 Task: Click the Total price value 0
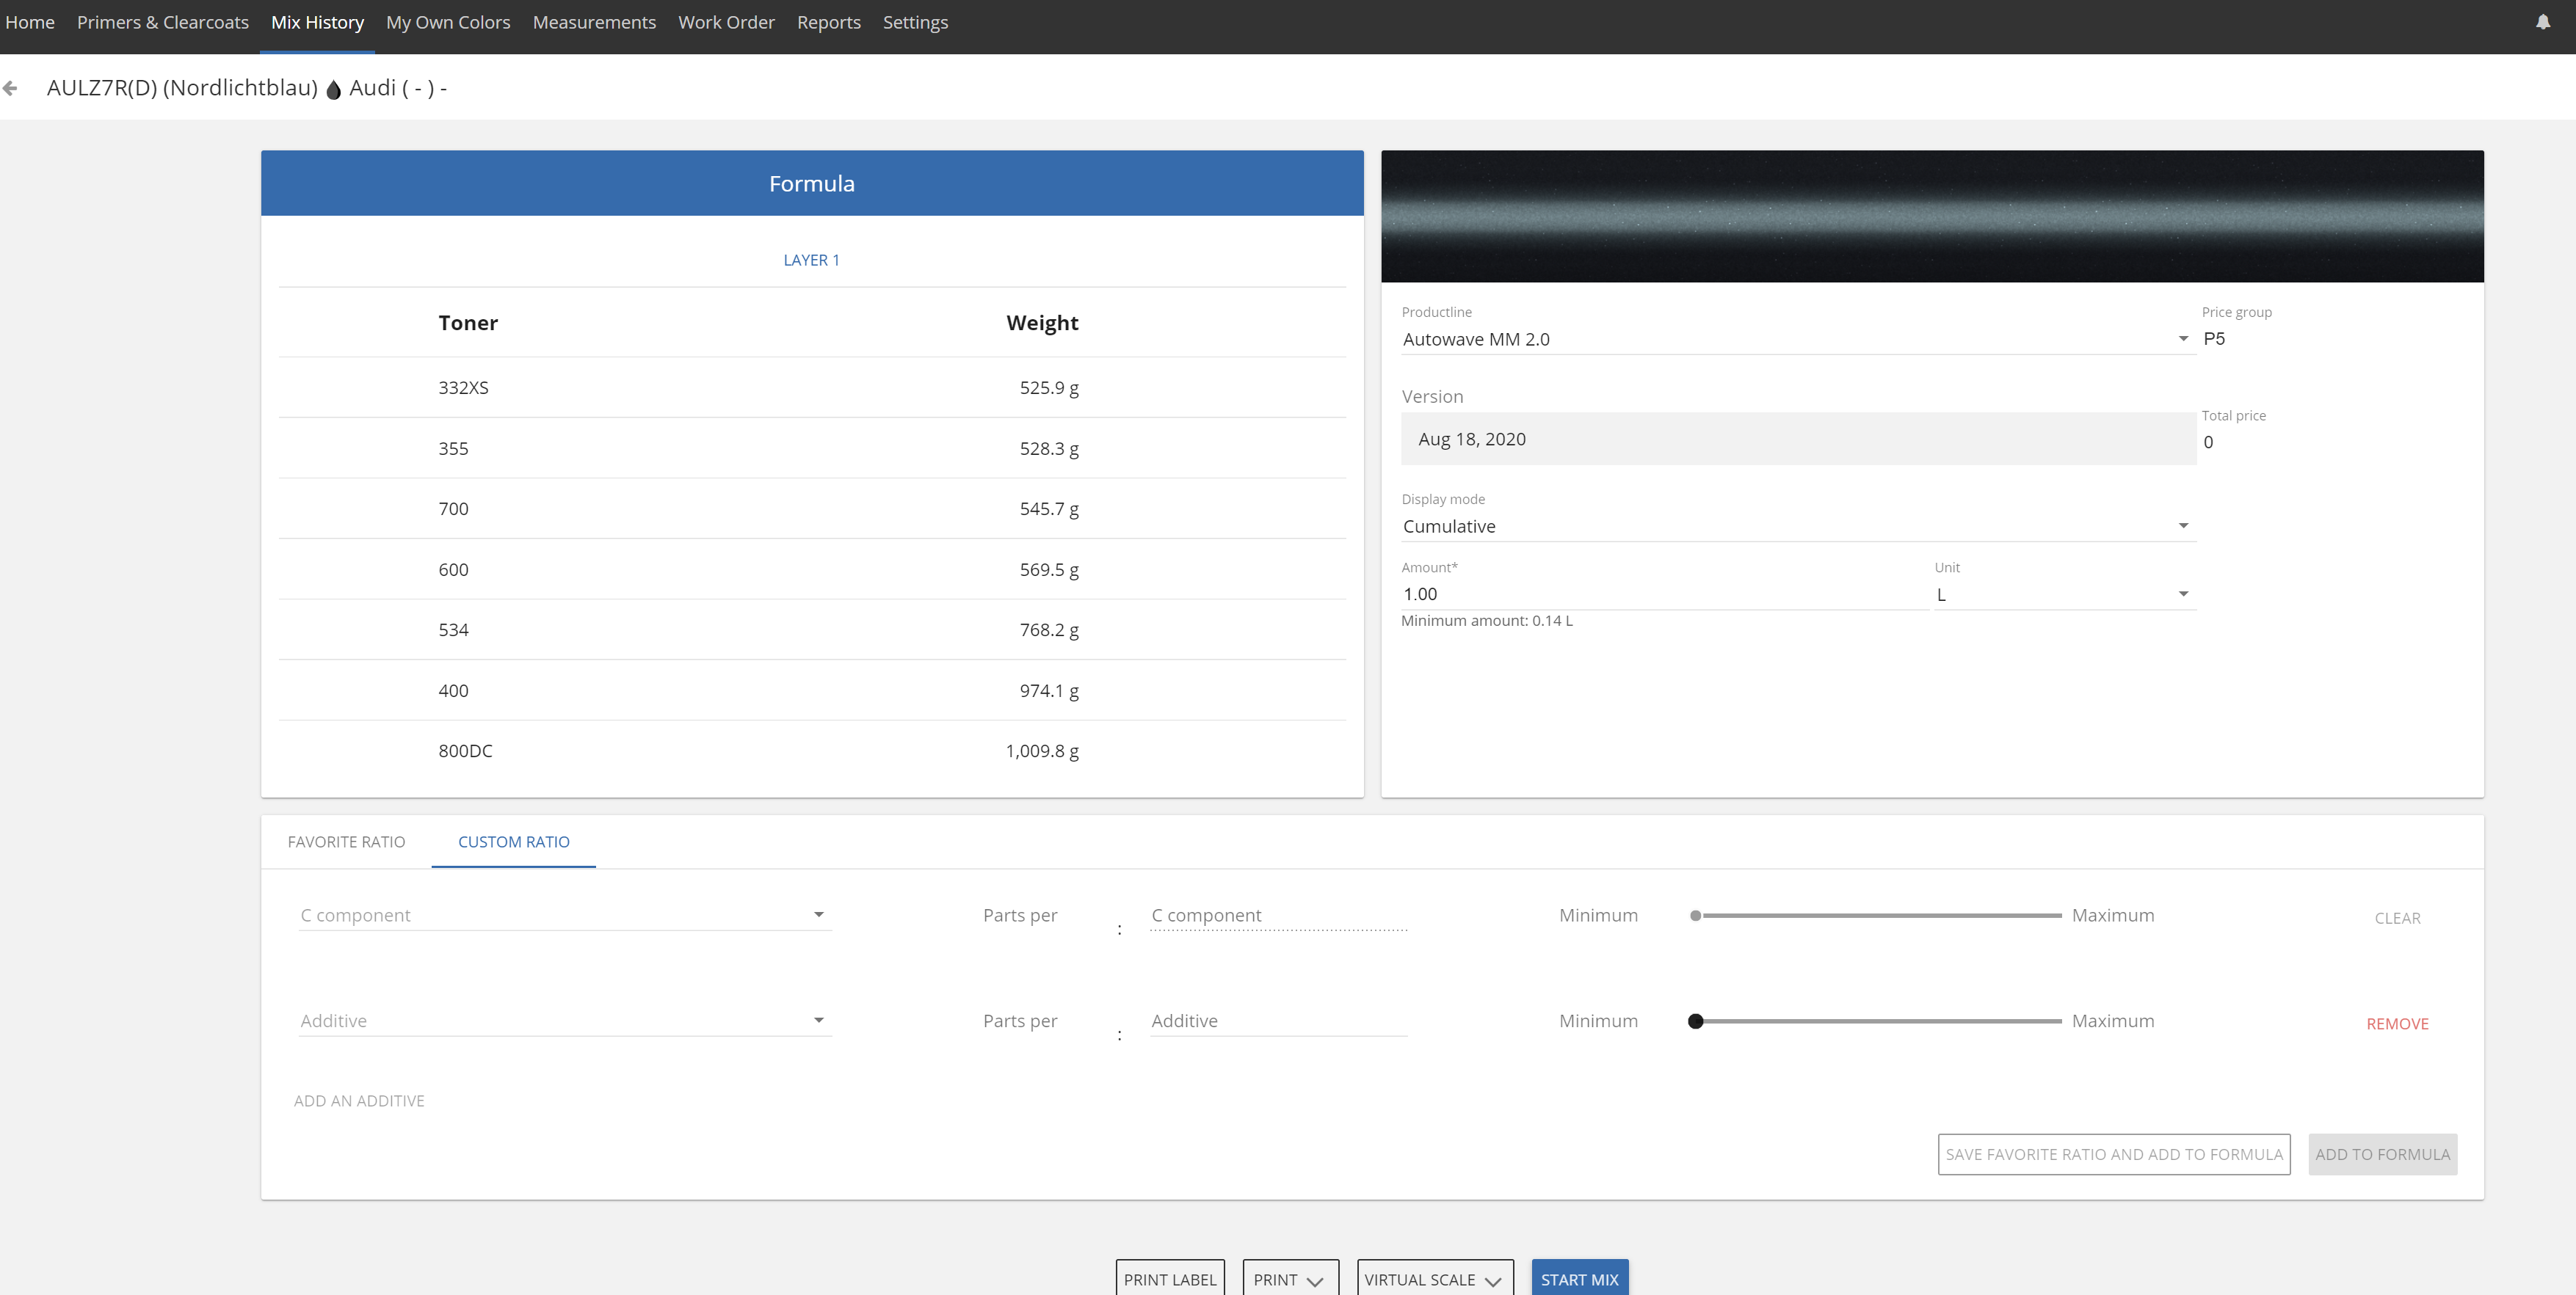coord(2208,442)
